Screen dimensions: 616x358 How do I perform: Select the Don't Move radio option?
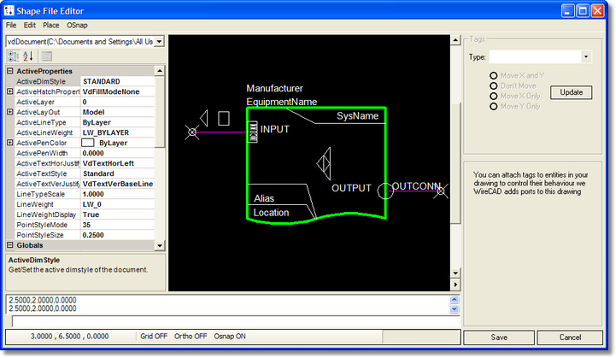click(x=494, y=86)
